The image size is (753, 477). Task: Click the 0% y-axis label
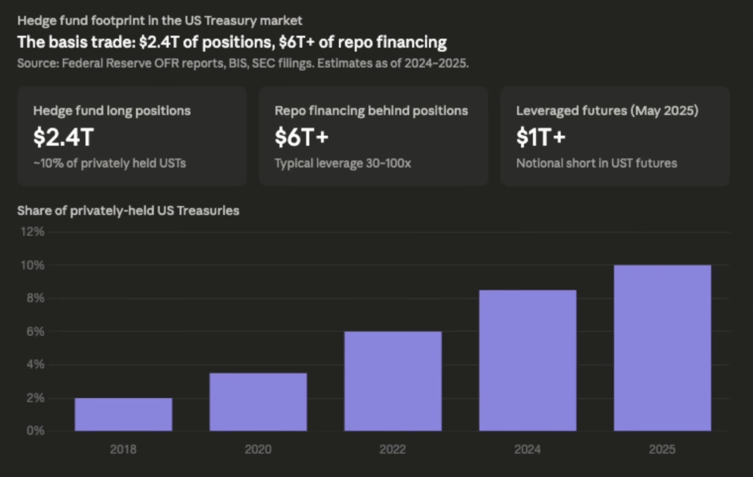35,431
